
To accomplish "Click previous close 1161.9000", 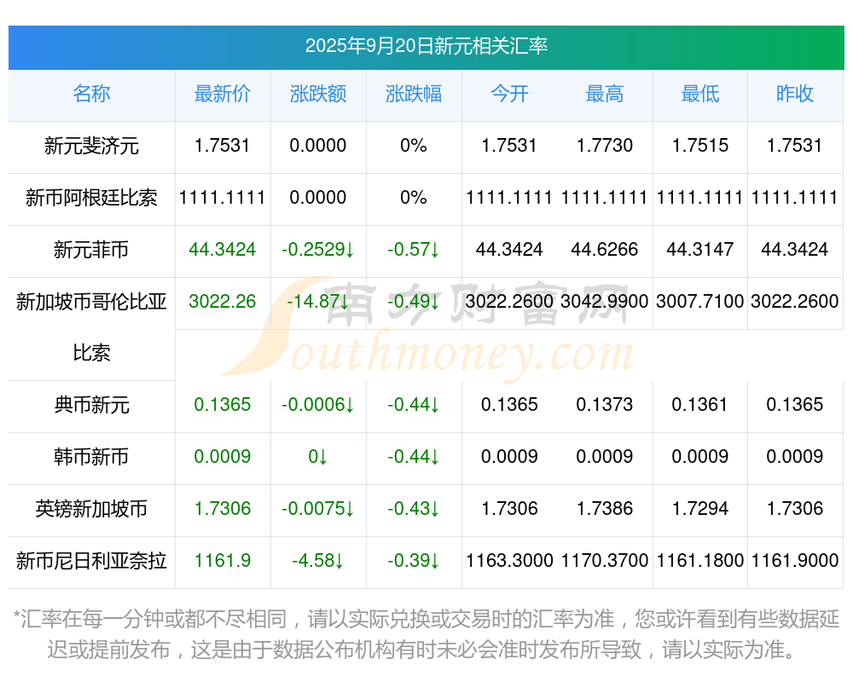I will point(795,560).
